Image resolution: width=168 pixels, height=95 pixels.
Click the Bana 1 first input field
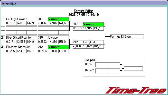(x=101, y=65)
